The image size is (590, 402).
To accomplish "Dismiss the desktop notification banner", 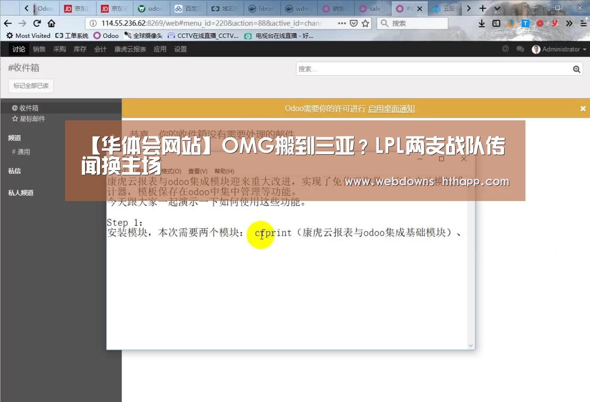I will 583,108.
